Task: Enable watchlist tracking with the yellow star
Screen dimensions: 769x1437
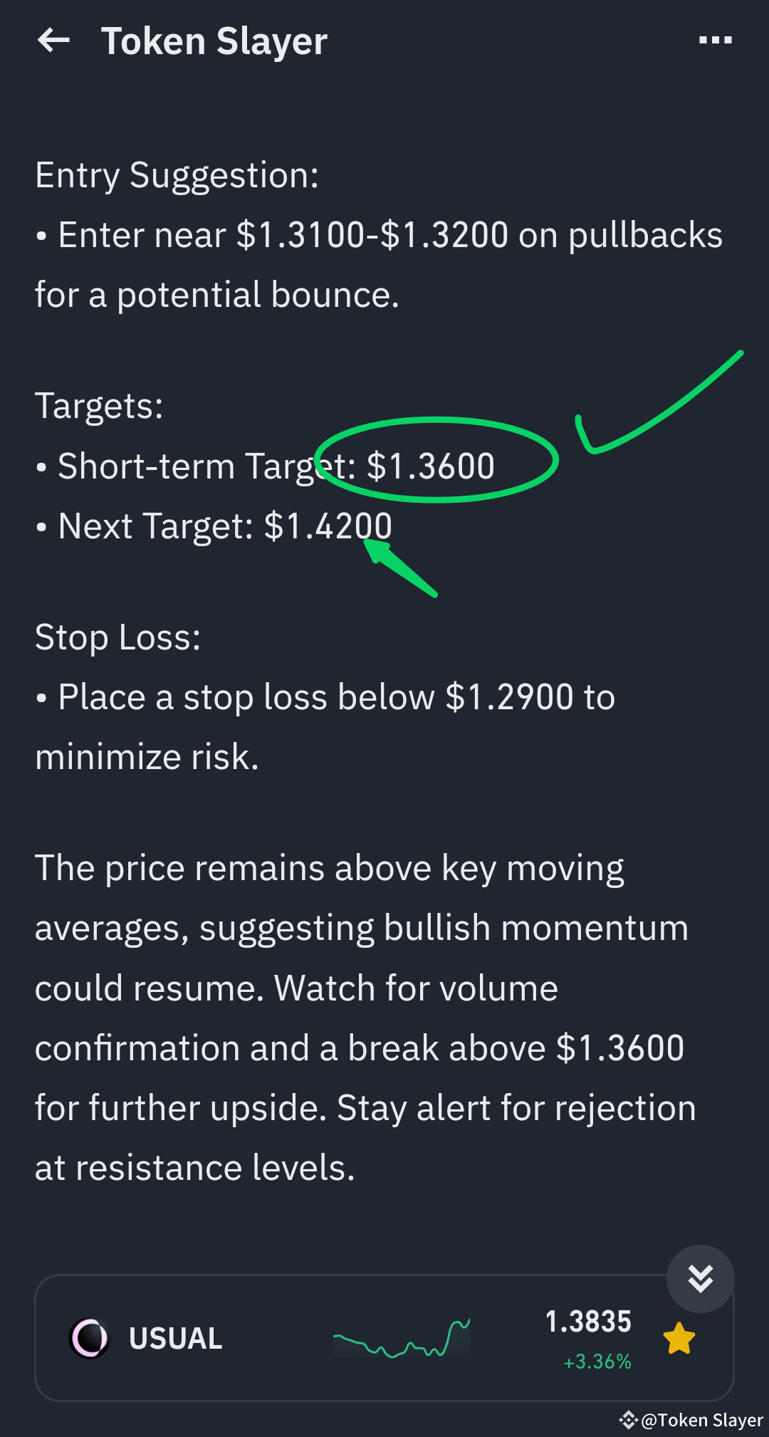Action: click(x=679, y=1337)
